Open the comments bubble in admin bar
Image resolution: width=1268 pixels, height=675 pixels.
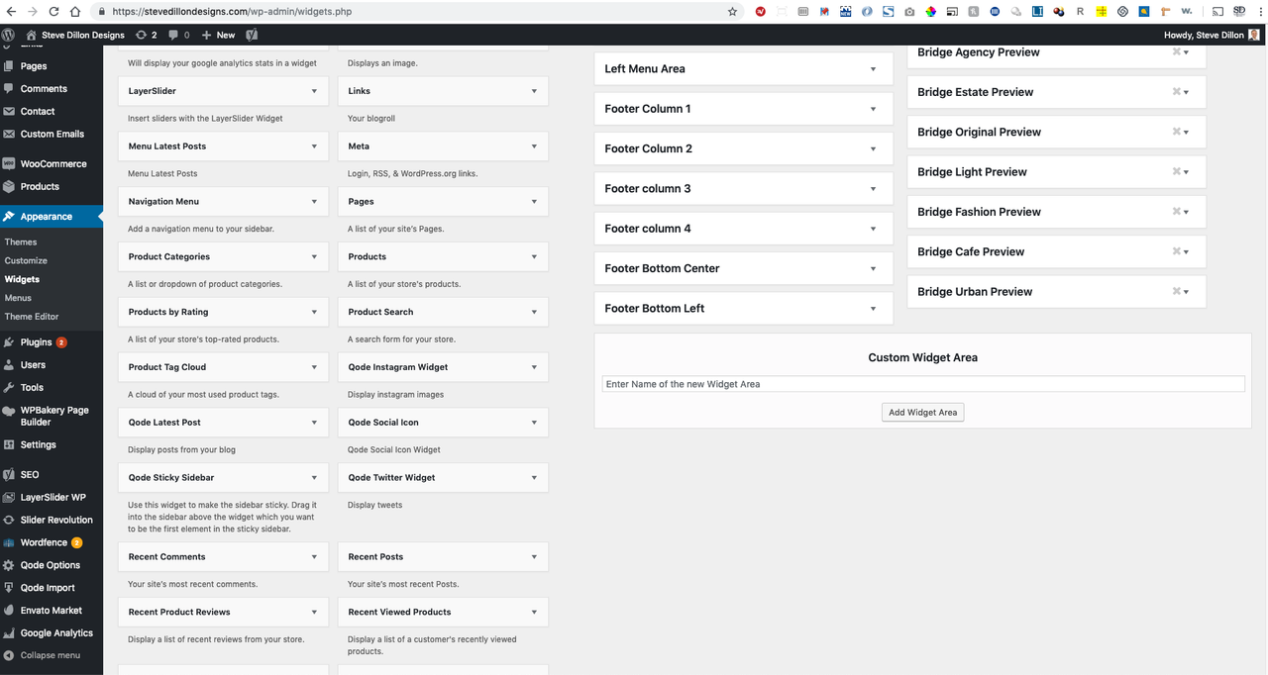(x=178, y=35)
